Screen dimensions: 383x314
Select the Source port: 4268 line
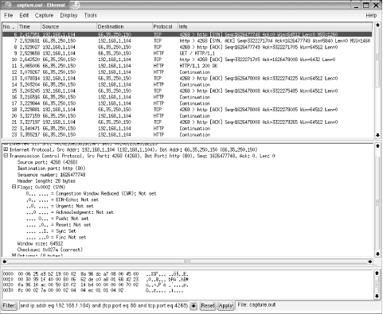[47, 162]
